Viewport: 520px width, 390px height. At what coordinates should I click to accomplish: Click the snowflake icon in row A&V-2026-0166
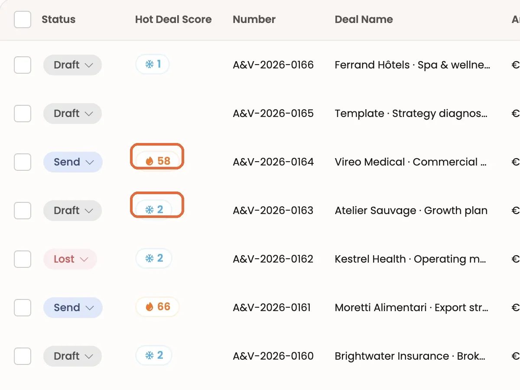(x=149, y=65)
